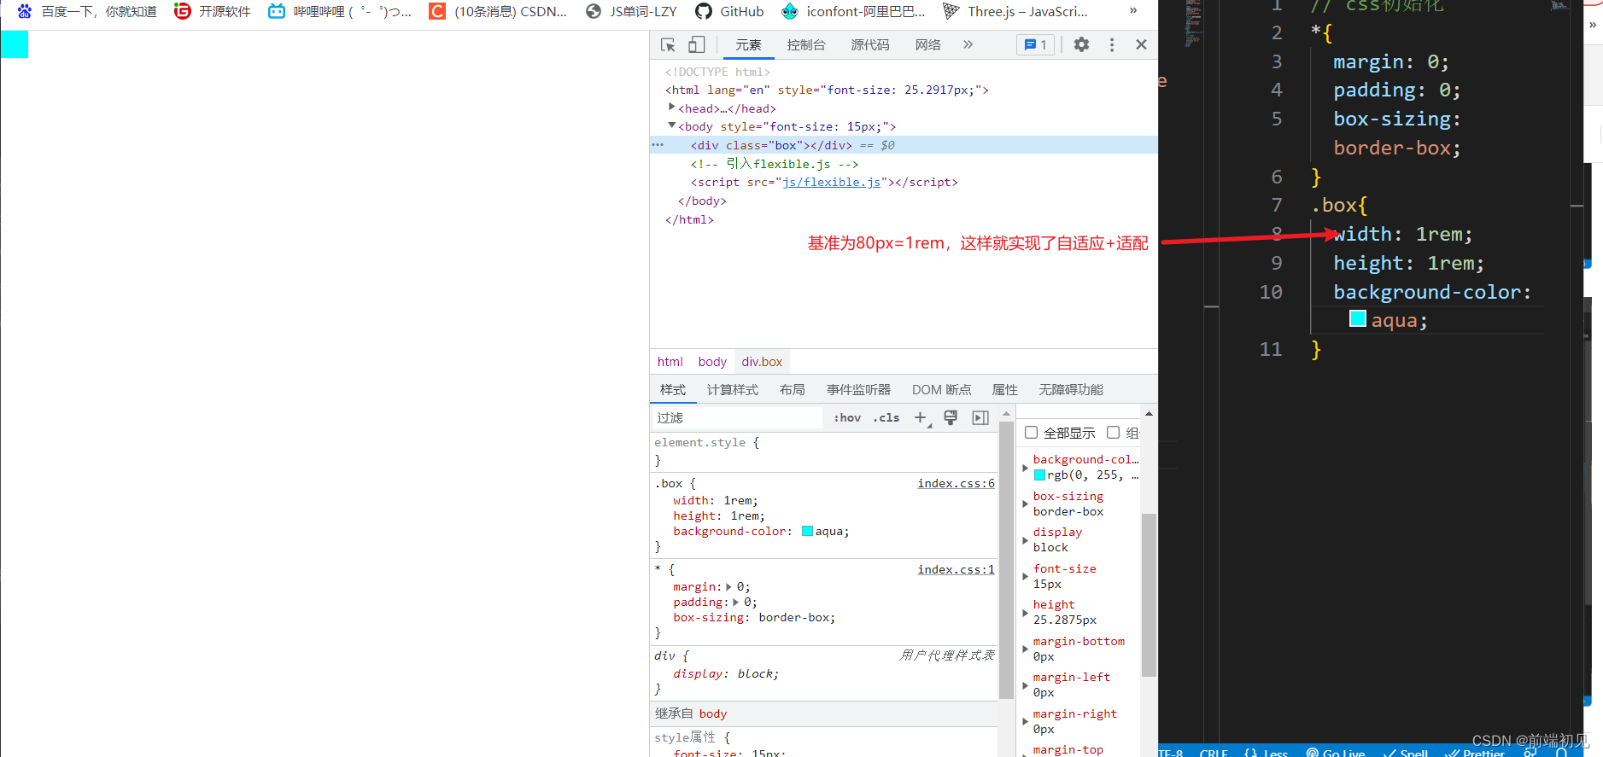Open the Three.js bookmark
This screenshot has width=1603, height=757.
click(x=1015, y=11)
